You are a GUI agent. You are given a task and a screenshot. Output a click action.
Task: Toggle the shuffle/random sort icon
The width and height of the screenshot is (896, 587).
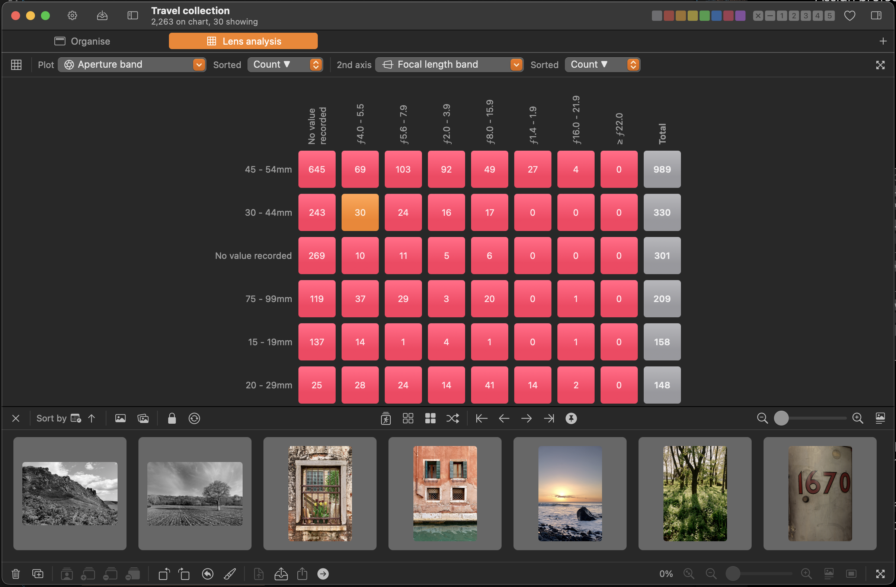(453, 418)
